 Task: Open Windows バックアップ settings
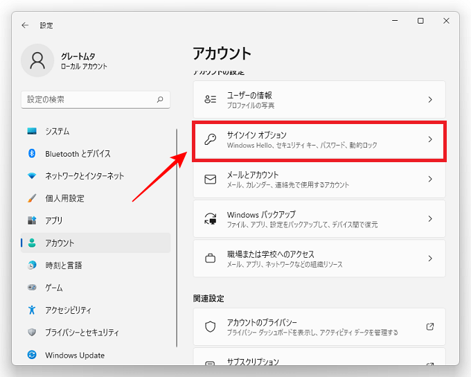319,218
